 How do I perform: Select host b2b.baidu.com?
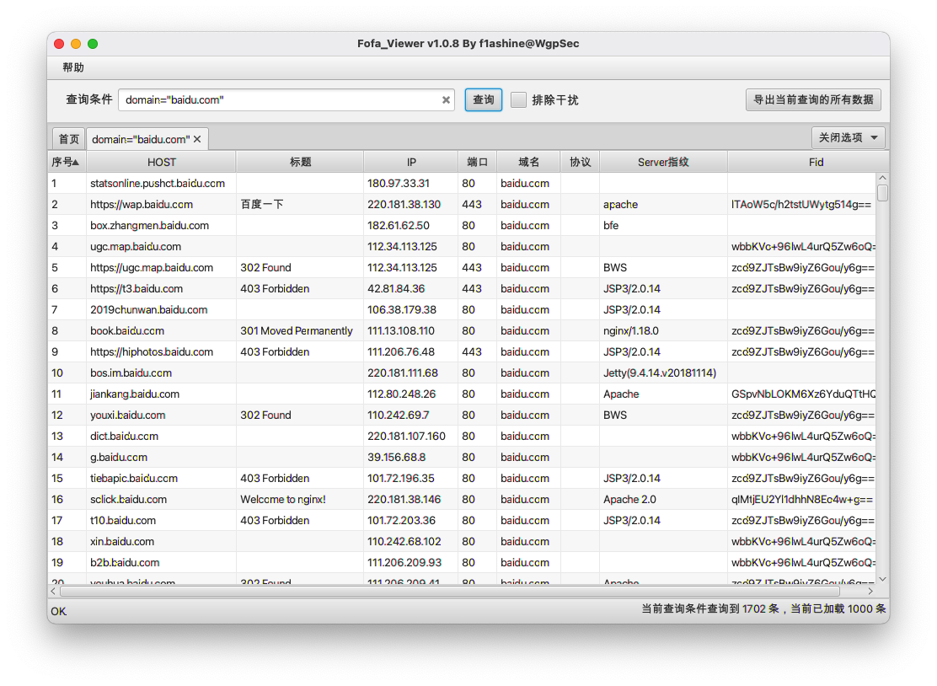(125, 562)
